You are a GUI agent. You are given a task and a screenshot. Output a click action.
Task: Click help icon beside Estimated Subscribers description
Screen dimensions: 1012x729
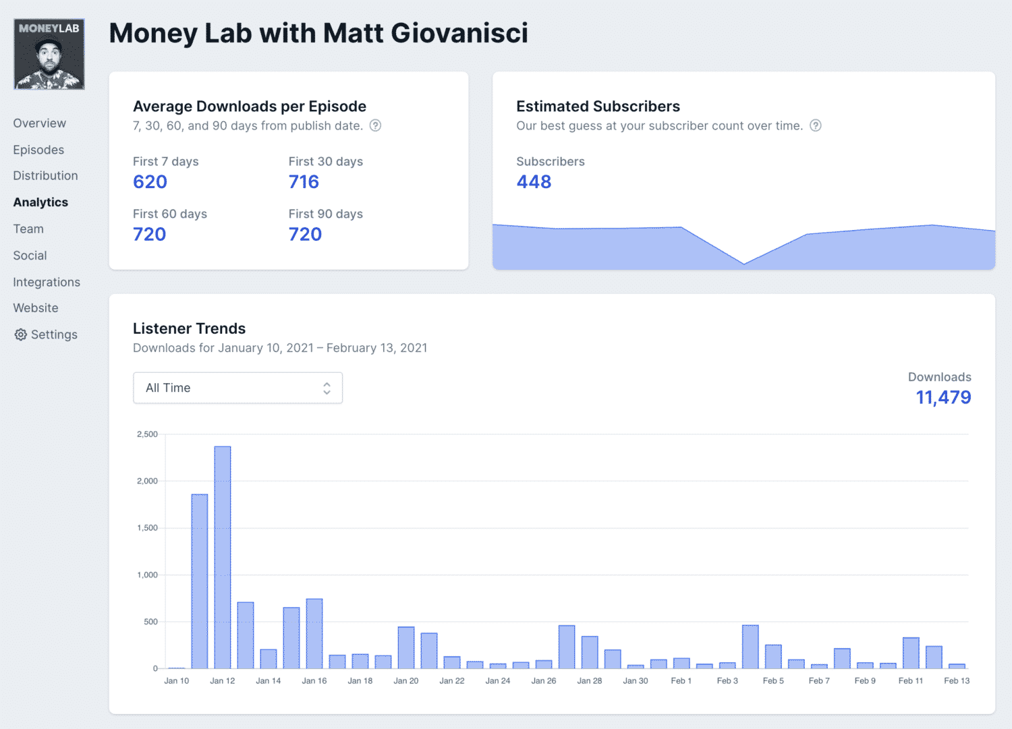[816, 125]
